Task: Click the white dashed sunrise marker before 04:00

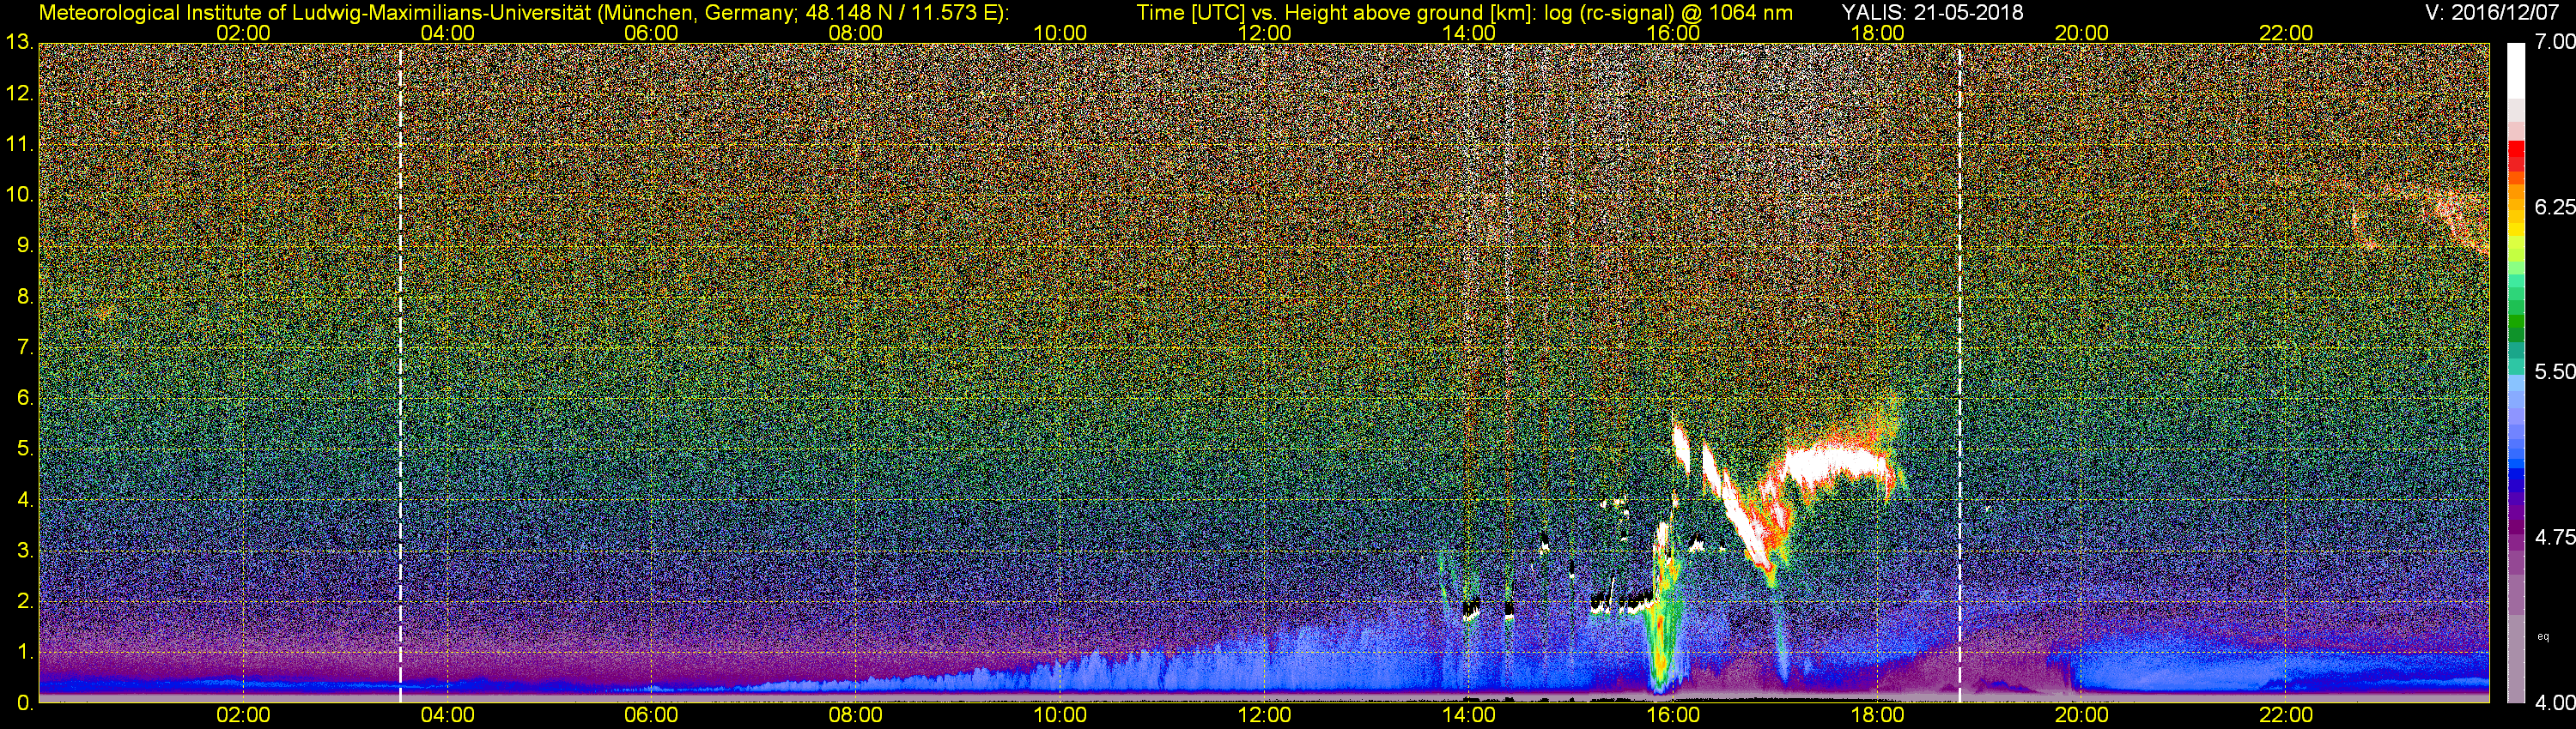Action: pos(400,372)
